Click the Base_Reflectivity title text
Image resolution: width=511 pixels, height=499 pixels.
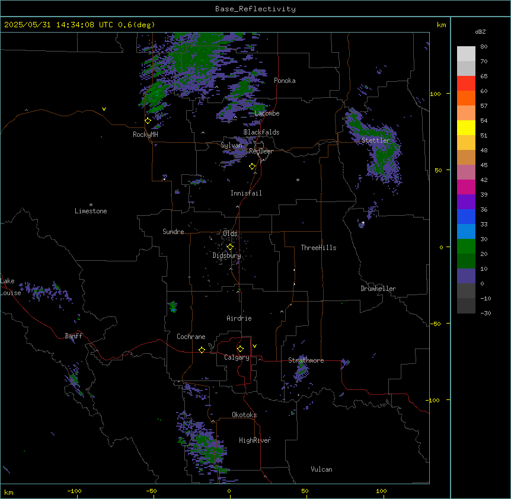pyautogui.click(x=255, y=9)
